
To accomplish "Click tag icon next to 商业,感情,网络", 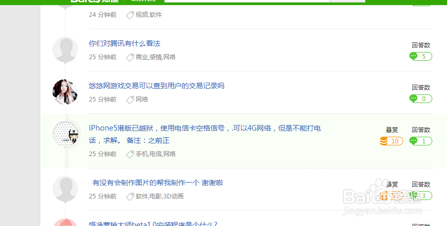I will [130, 57].
